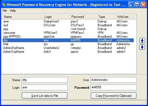
Task: Click the ppppass password cell
Action: click(76, 37)
